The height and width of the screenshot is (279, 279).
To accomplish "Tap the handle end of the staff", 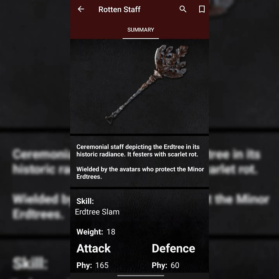I will (x=109, y=119).
